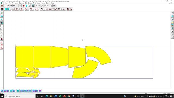Open the File menu
Viewport: 174px width, 98px height.
point(4,3)
